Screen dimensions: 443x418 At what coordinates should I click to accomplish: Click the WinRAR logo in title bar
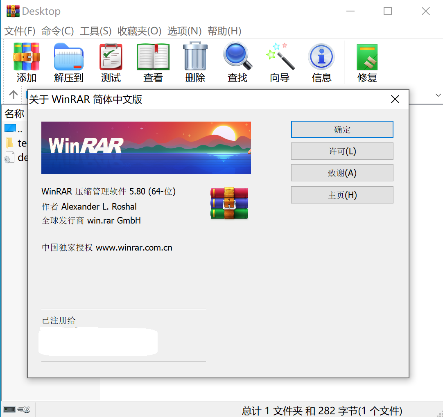point(13,11)
